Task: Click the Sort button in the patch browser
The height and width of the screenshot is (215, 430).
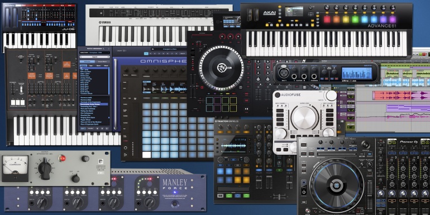Action: [83, 128]
